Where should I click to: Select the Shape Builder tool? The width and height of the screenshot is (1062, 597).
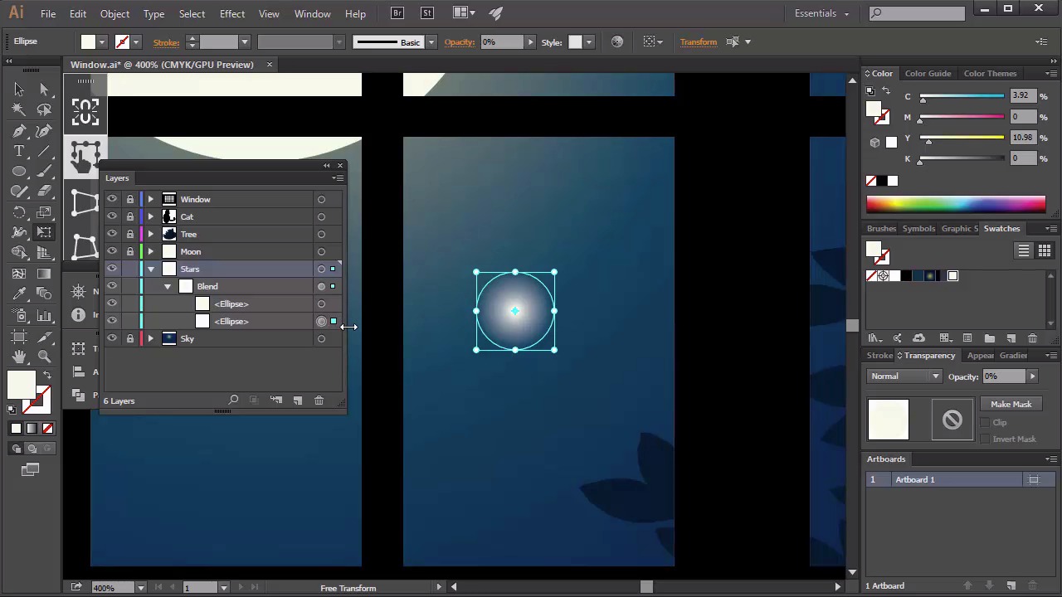[x=19, y=253]
